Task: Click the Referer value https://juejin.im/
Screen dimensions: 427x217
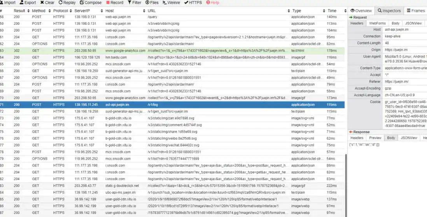Action: point(397,82)
